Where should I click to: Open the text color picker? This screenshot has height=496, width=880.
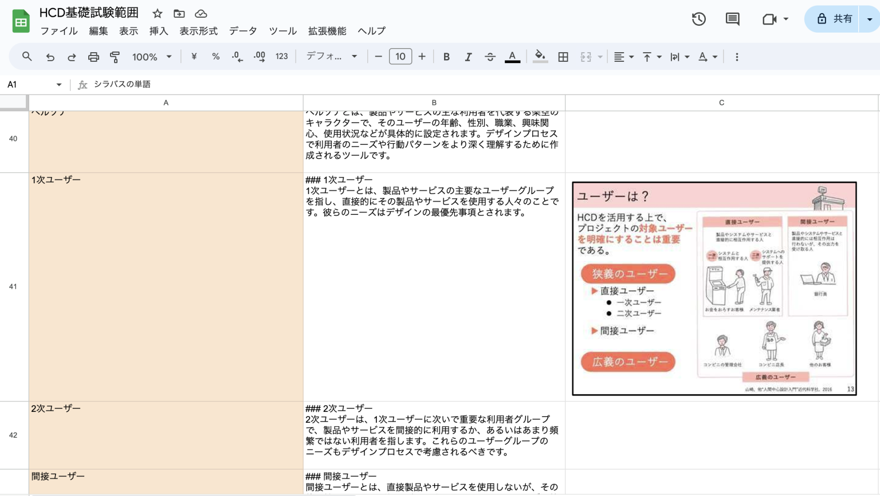coord(512,57)
